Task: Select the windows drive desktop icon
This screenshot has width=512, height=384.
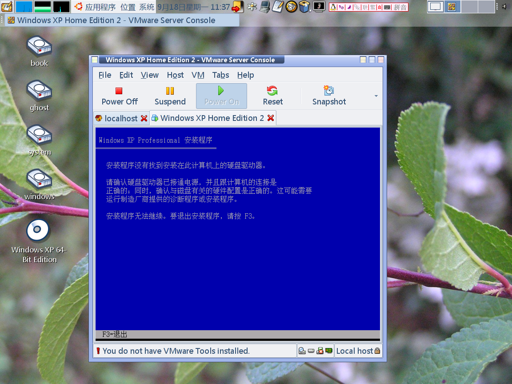Action: tap(39, 185)
